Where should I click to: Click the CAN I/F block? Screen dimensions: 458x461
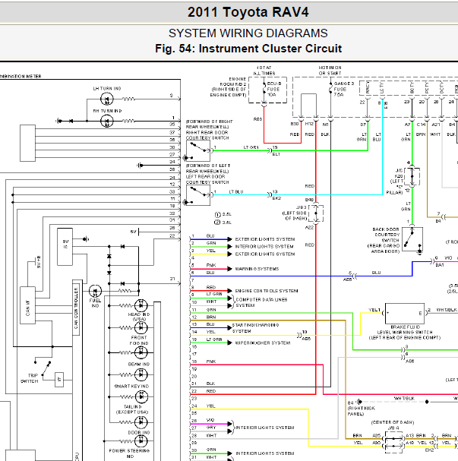27,305
